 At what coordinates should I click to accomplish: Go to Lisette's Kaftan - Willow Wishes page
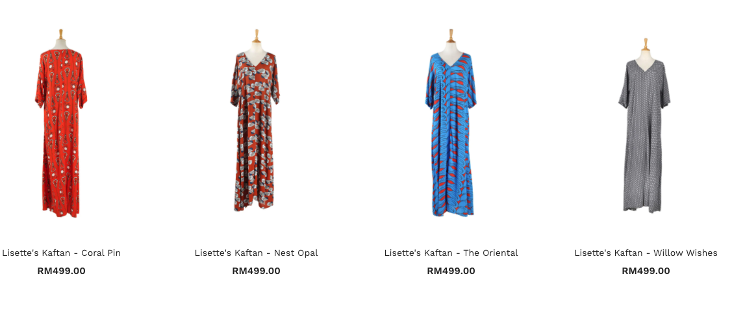[x=646, y=253]
